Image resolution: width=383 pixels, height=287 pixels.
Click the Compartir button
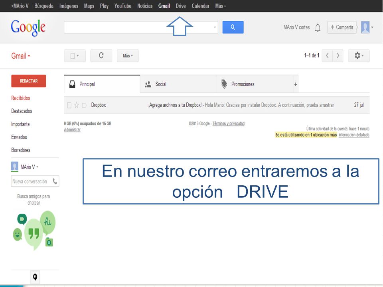click(x=342, y=27)
